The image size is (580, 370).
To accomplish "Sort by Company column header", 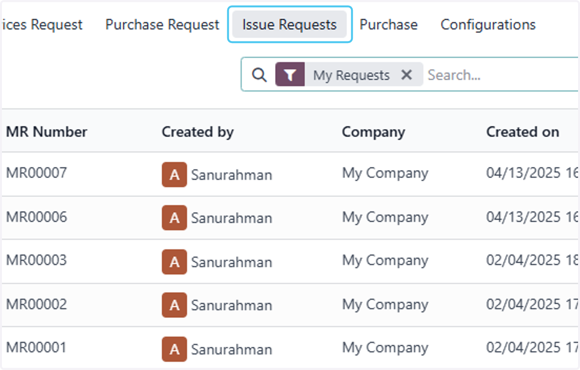I will 374,132.
